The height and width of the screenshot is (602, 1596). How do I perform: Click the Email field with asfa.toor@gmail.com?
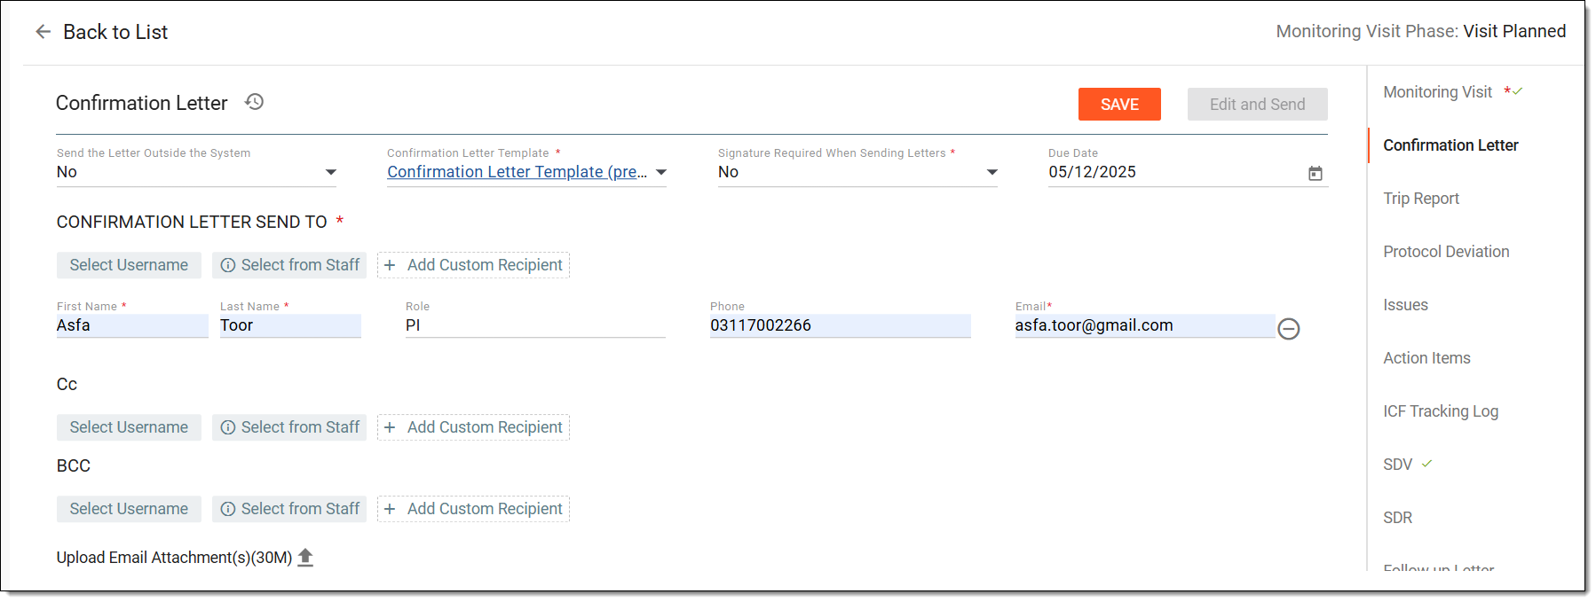tap(1144, 325)
